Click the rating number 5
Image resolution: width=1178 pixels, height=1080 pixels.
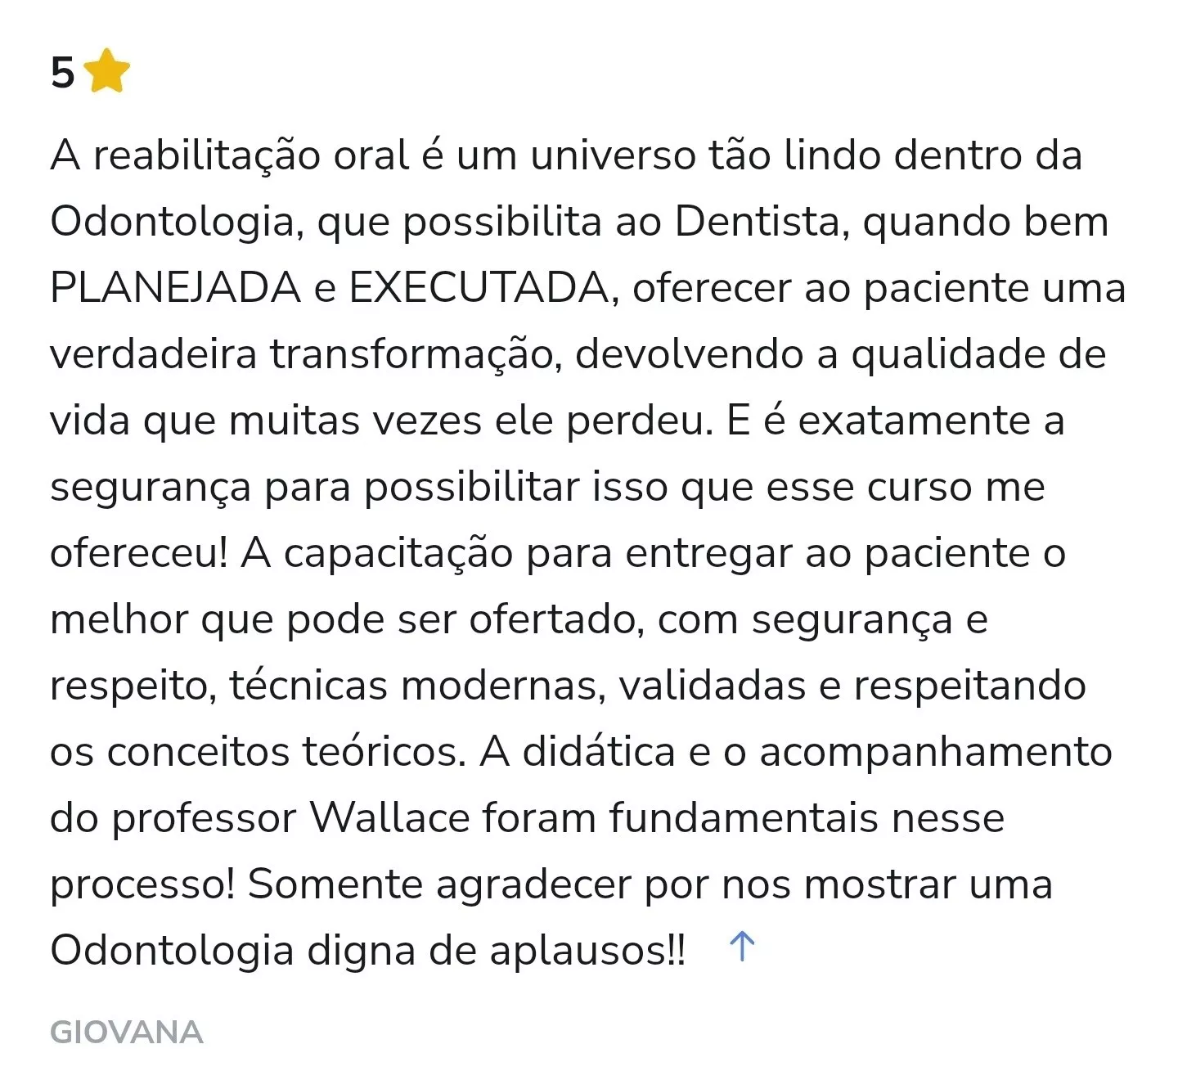click(x=62, y=74)
